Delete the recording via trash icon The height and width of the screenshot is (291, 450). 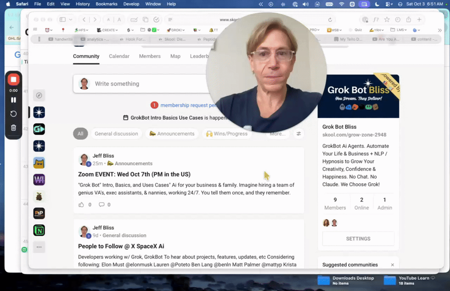14,128
